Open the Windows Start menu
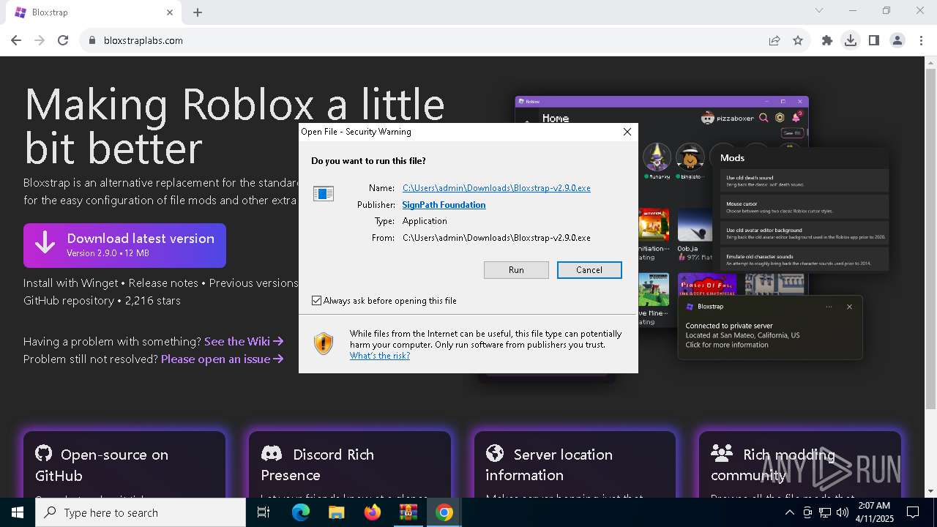This screenshot has width=937, height=527. coord(18,512)
